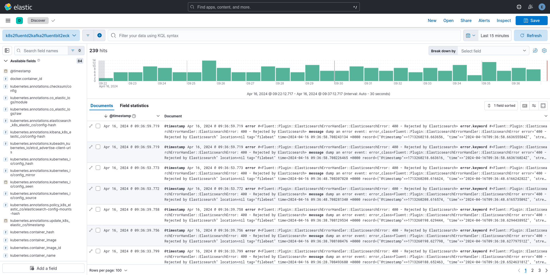Screen dimensions: 550x275
Task: Open the Last 15 minutes time range
Action: [x=495, y=35]
